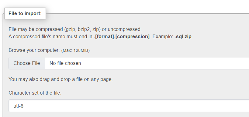Click the drag and drop hint sentence
The image size is (249, 117).
61,79
